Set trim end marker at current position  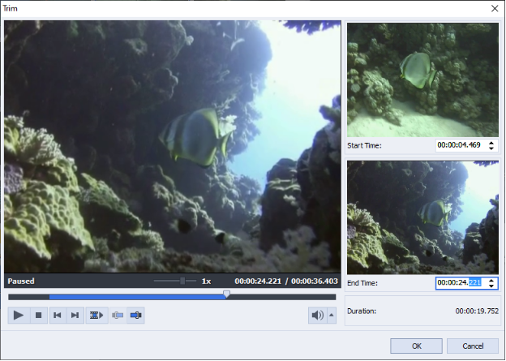click(x=136, y=316)
